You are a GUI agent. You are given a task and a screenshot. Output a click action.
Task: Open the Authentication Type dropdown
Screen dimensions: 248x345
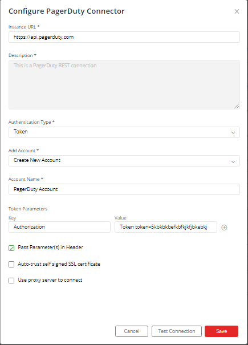(124, 132)
